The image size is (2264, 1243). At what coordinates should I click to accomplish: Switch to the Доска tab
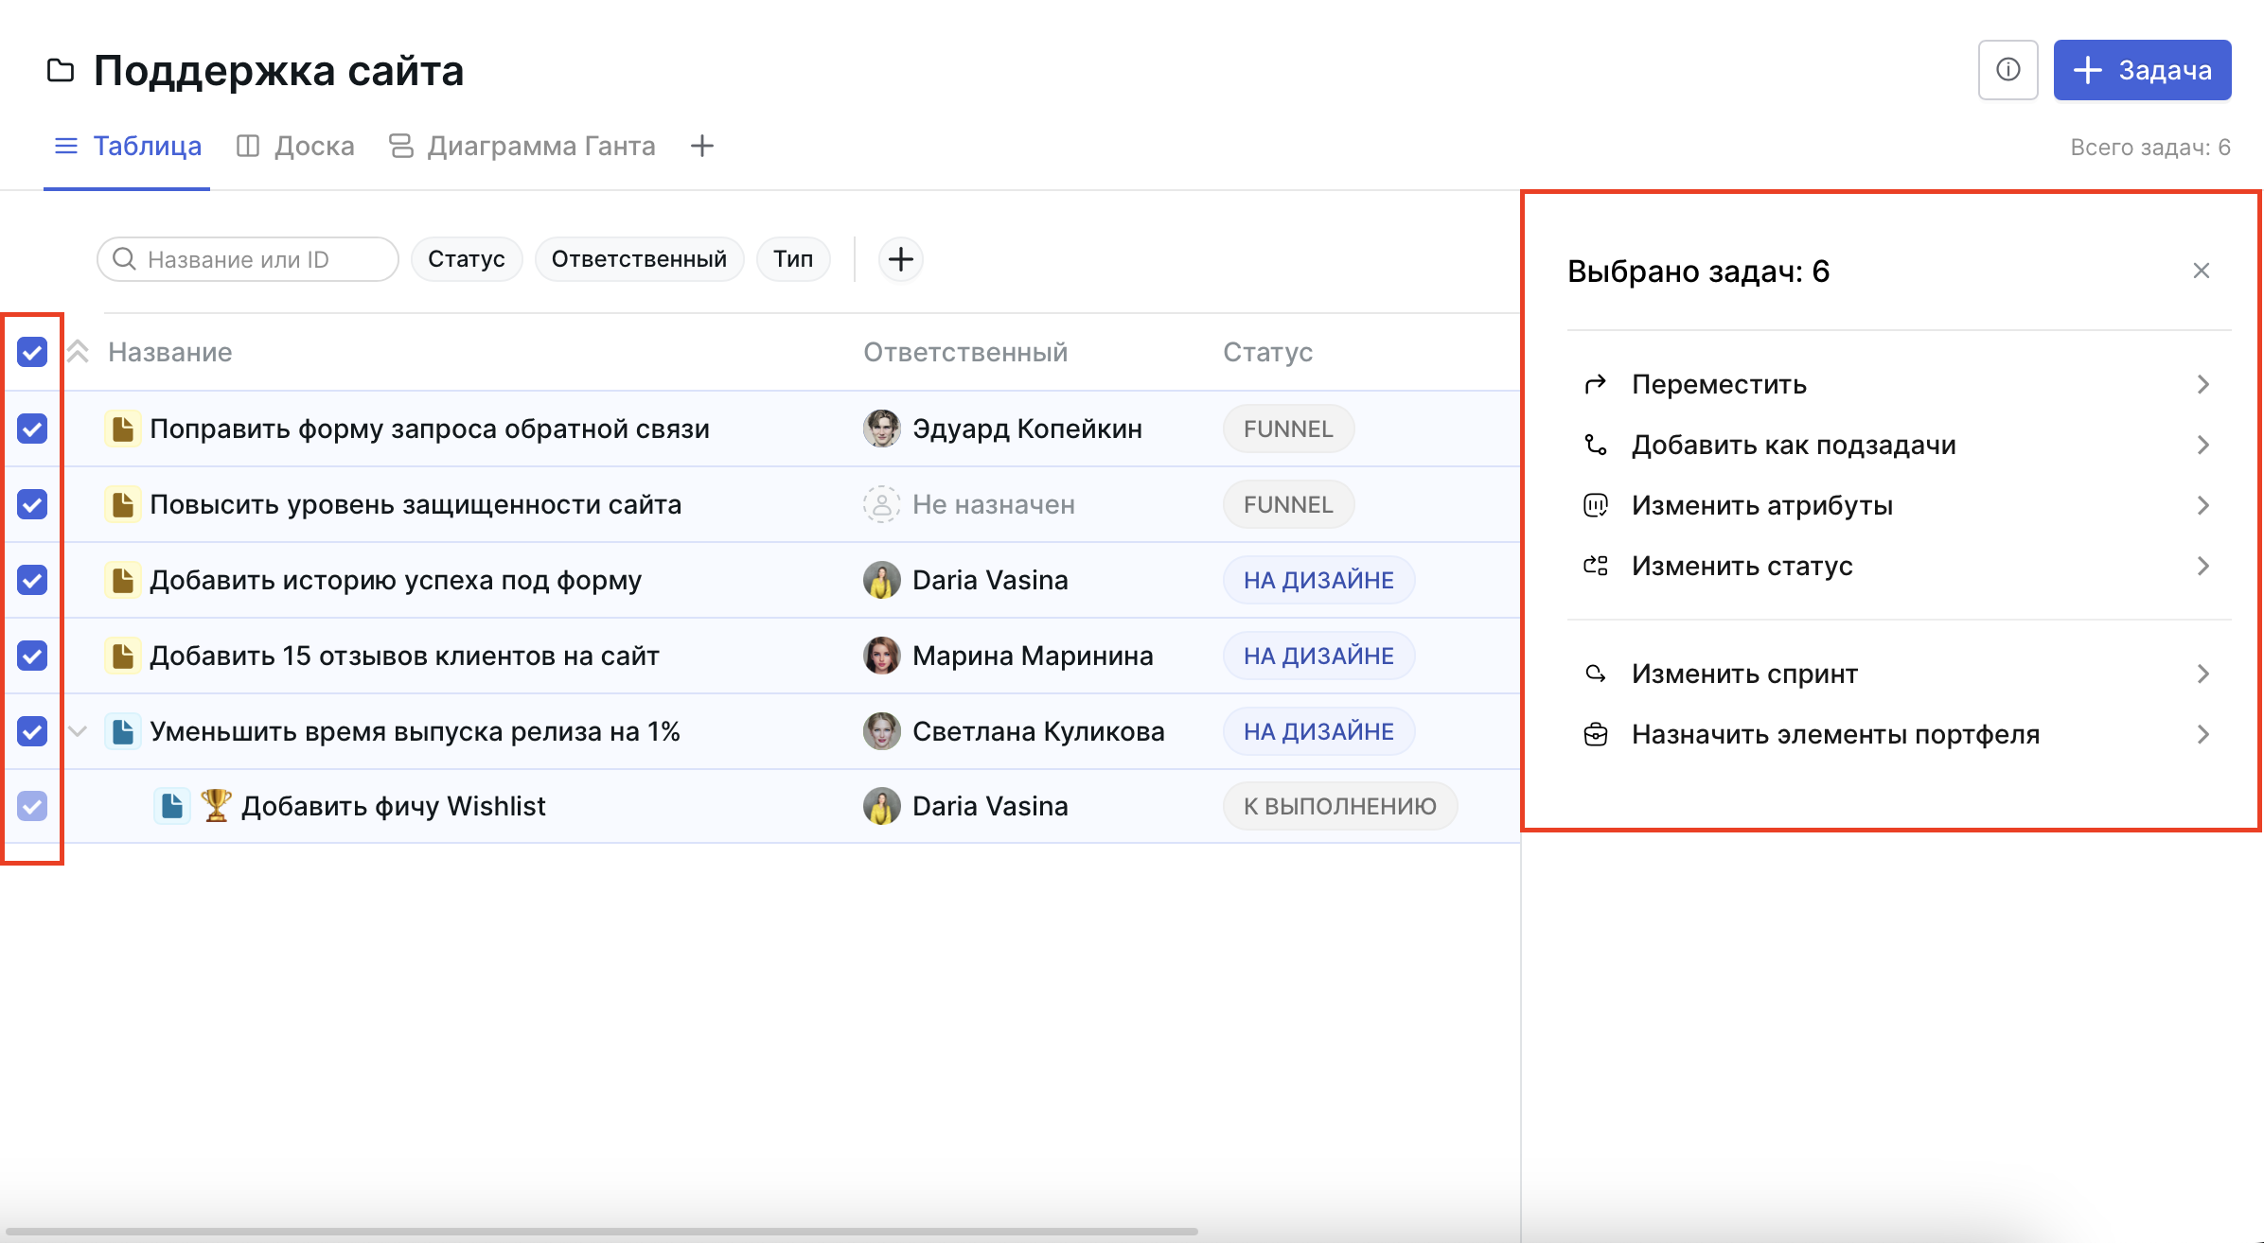pos(295,147)
